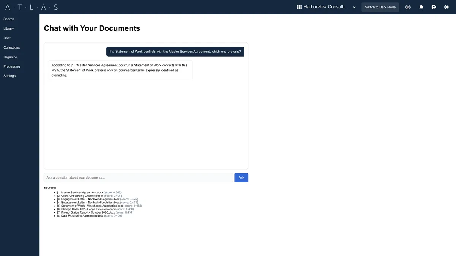Open the atom icon in header
The height and width of the screenshot is (256, 456).
click(x=408, y=7)
